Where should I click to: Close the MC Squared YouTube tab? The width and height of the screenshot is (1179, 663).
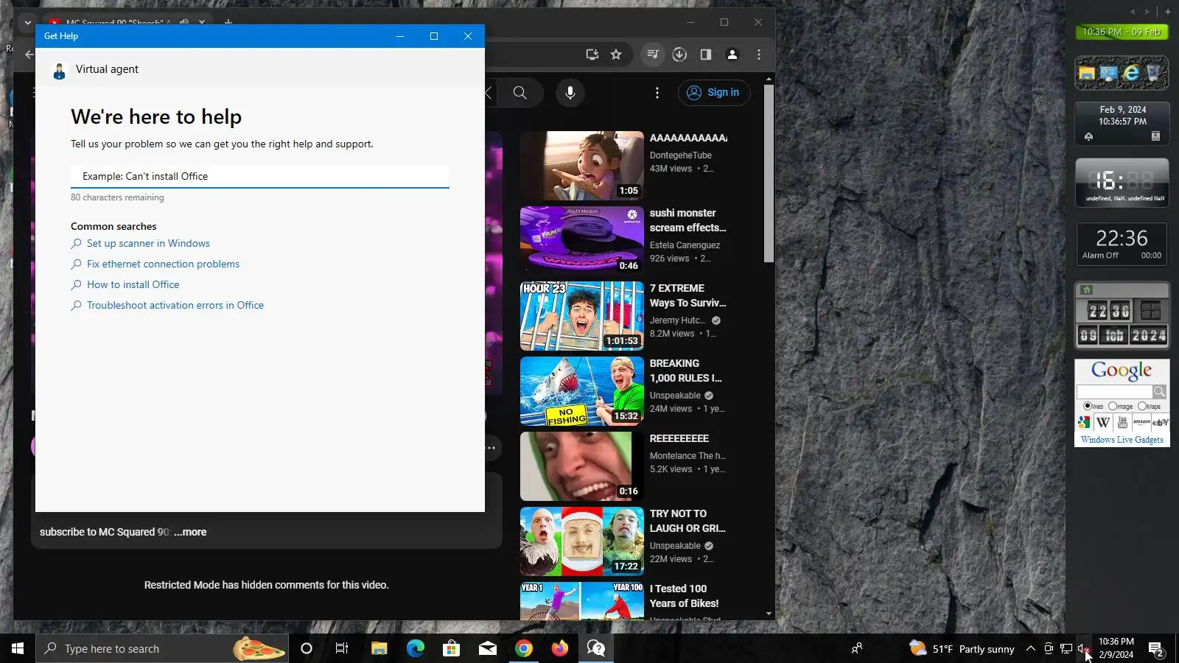tap(202, 22)
